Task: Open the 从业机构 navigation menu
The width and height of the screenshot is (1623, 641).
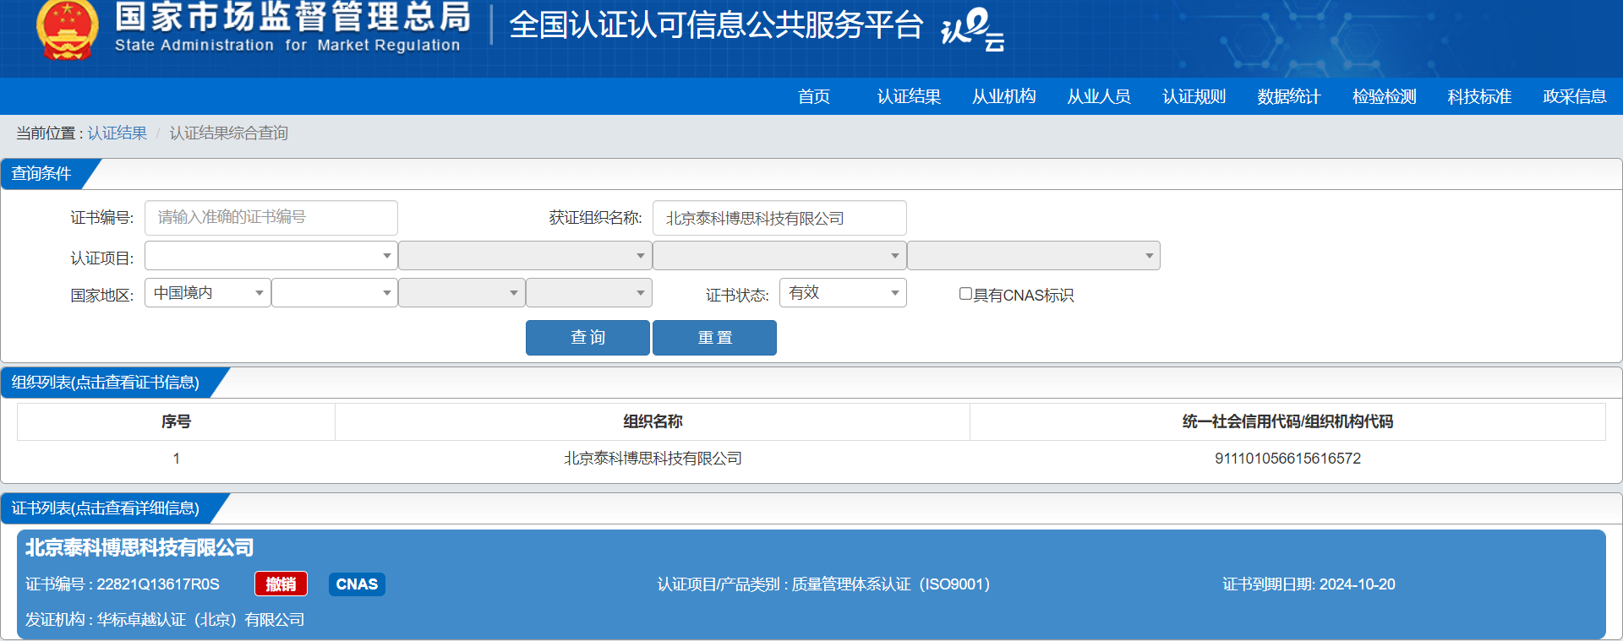Action: click(x=1004, y=96)
